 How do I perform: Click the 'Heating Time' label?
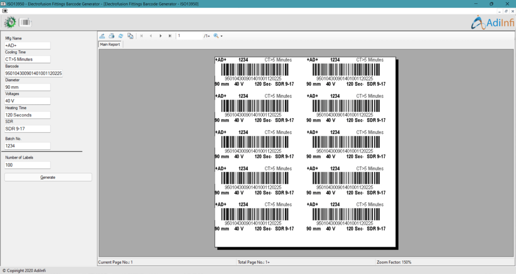click(16, 108)
